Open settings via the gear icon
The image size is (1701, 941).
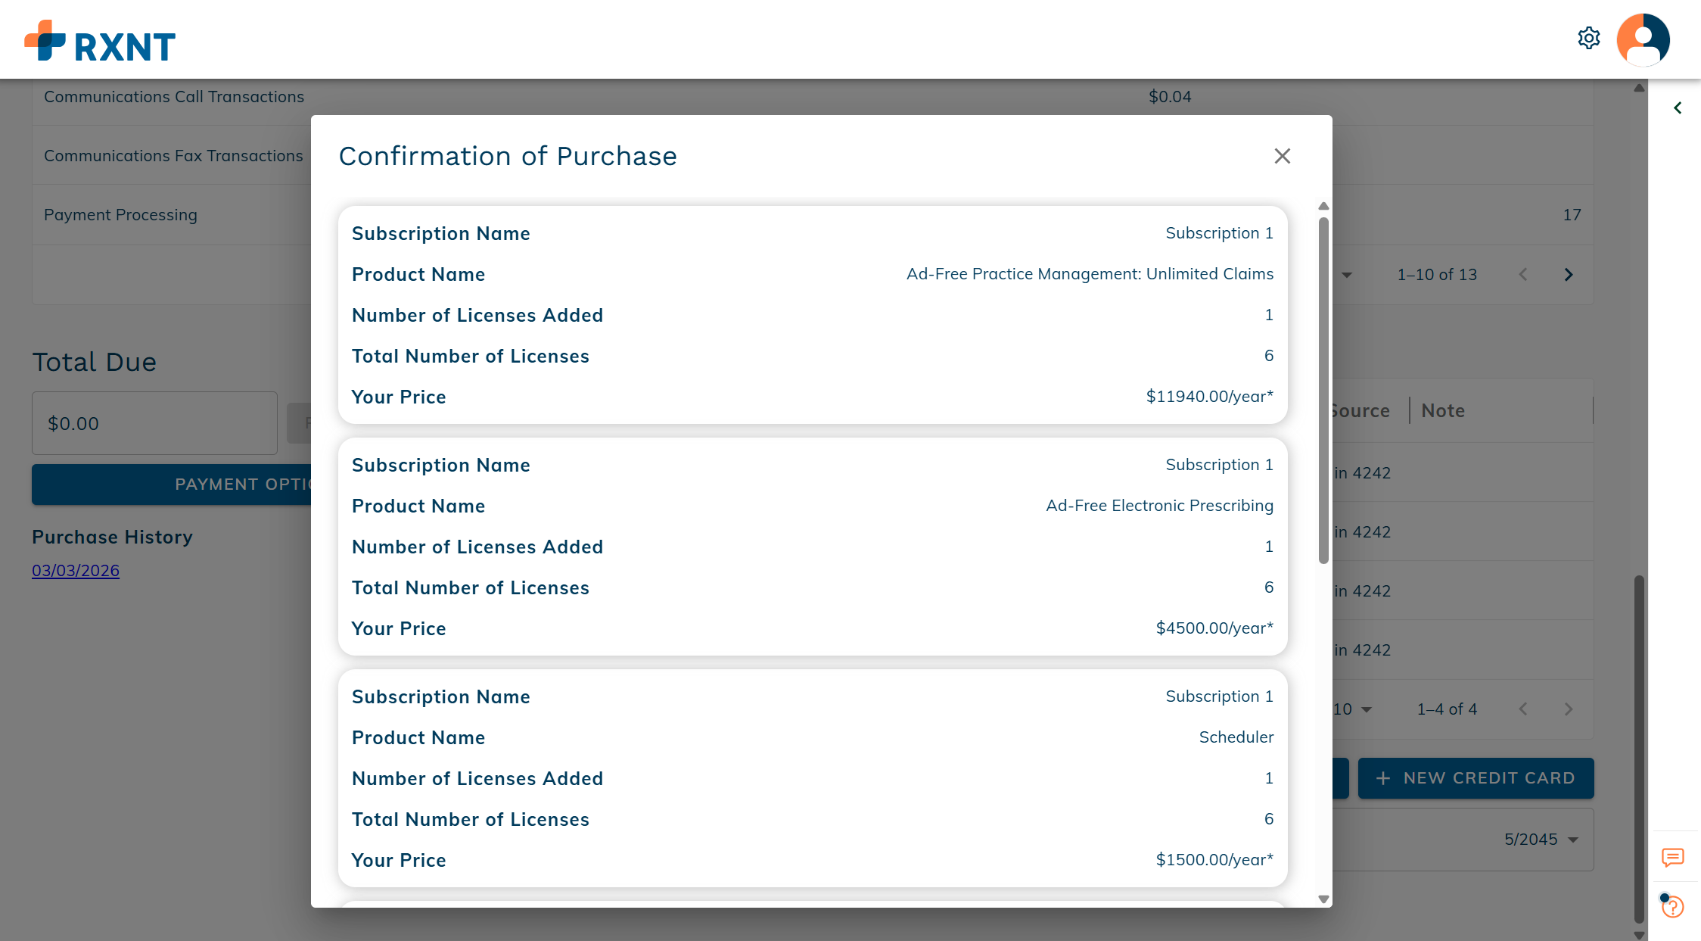tap(1589, 38)
